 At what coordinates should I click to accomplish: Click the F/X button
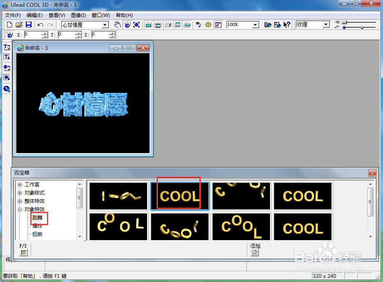pyautogui.click(x=23, y=253)
